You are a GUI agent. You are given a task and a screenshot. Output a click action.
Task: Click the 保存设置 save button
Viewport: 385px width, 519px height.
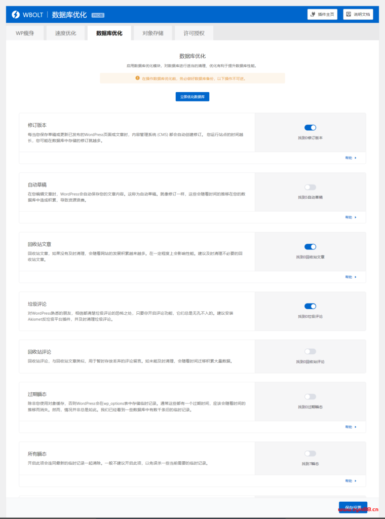coord(353,507)
